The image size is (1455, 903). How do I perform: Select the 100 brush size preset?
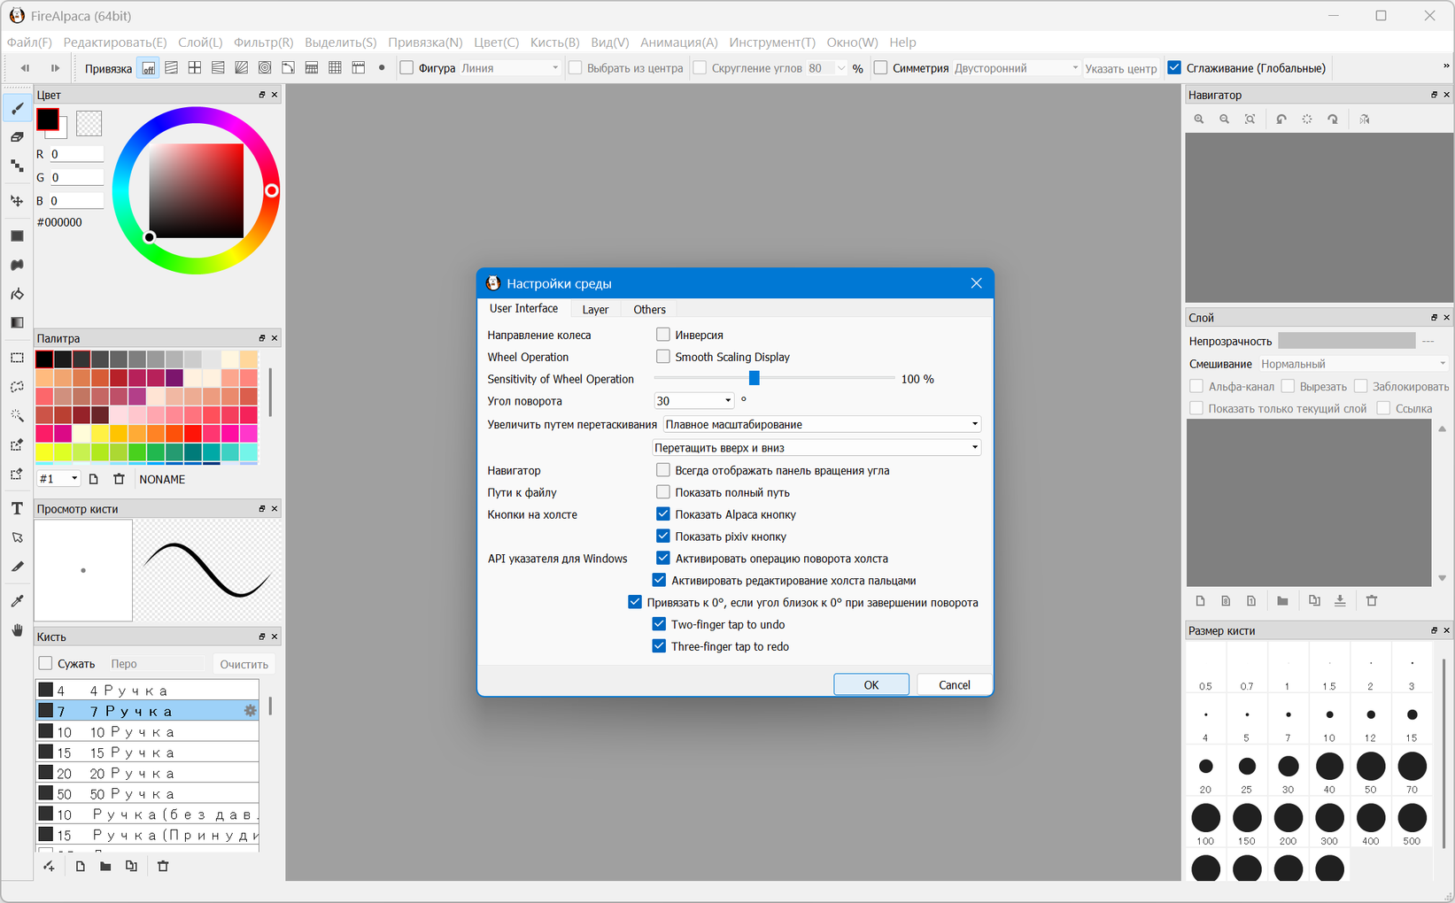(x=1205, y=822)
